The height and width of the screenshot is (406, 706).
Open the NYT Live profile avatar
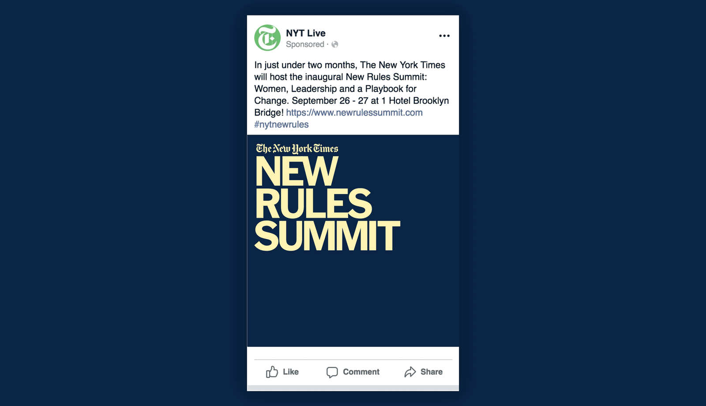pyautogui.click(x=267, y=38)
